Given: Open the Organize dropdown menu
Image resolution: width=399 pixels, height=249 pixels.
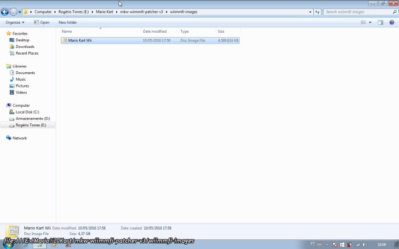Looking at the screenshot, I should coord(15,22).
